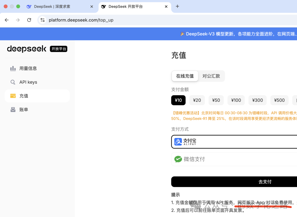Click the deepseek logo in sidebar
Viewport: 297px width, 217px height.
click(x=26, y=49)
